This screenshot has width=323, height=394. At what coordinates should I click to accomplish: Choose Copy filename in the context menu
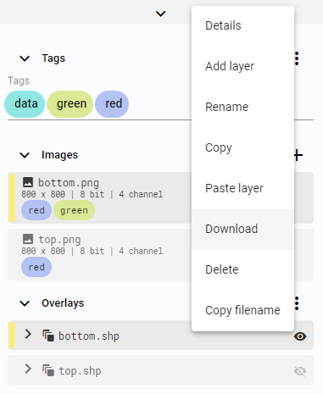click(242, 310)
